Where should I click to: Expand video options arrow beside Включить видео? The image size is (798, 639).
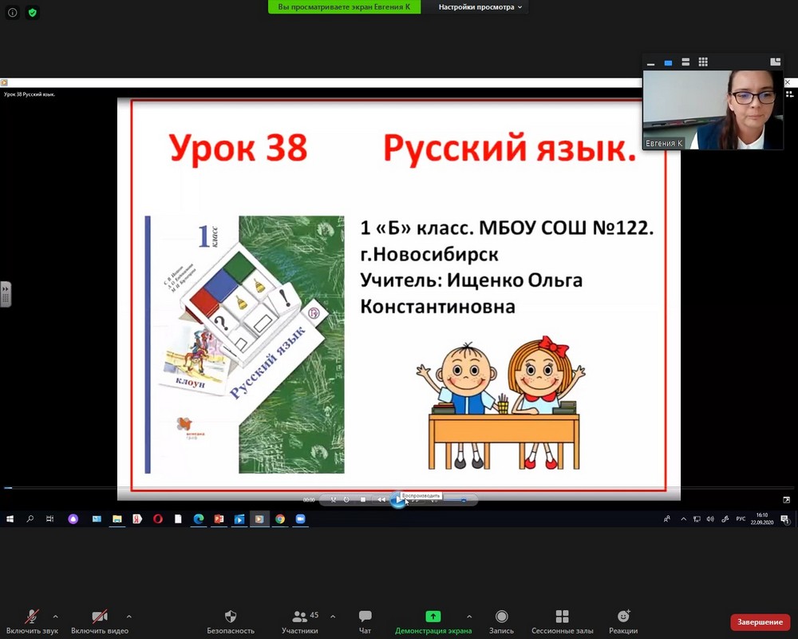click(x=128, y=617)
